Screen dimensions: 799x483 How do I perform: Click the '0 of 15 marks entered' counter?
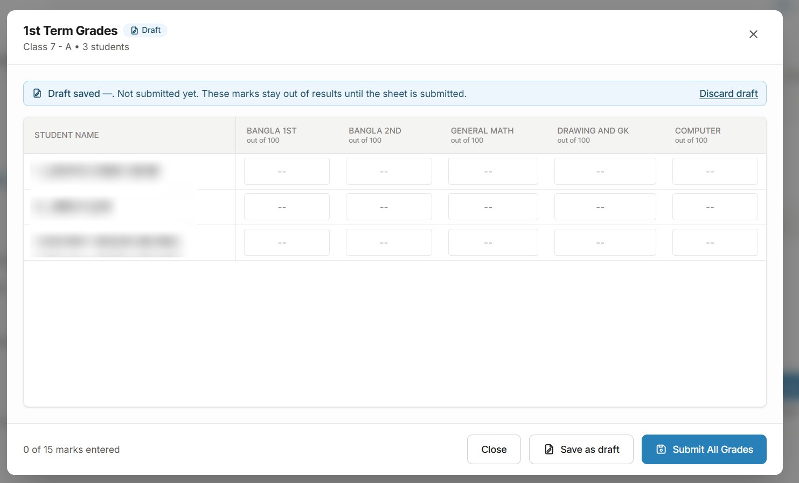(x=72, y=450)
